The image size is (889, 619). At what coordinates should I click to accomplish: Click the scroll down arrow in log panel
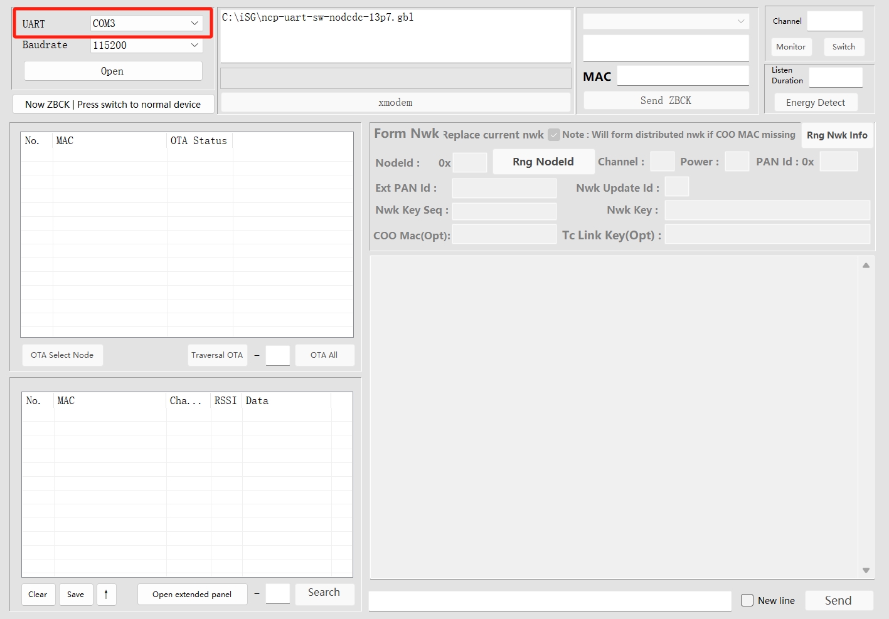click(866, 570)
